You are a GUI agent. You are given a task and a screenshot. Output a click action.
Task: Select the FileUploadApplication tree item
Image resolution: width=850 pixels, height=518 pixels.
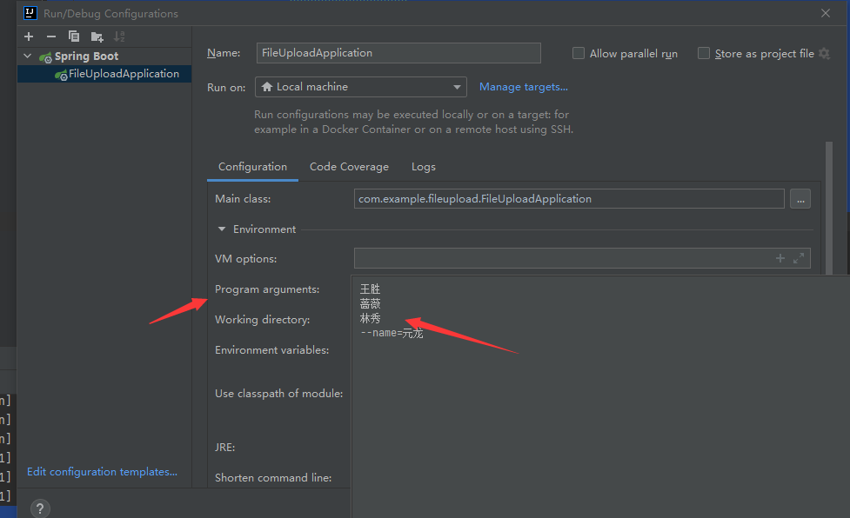tap(104, 74)
